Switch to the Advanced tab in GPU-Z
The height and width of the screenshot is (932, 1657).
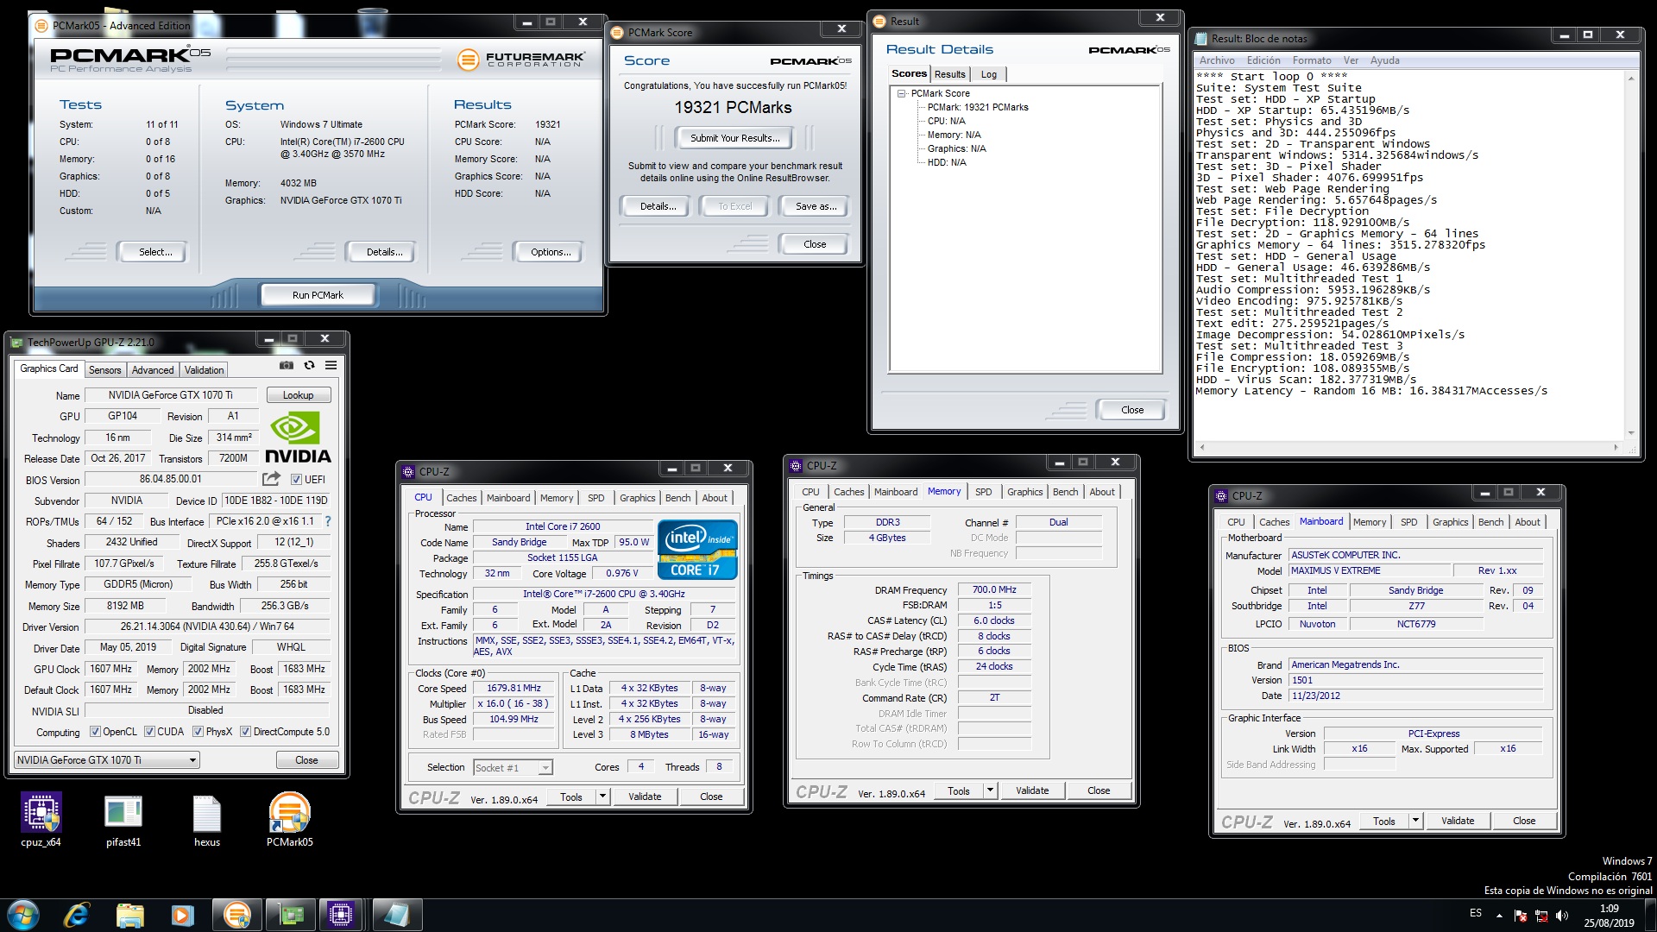click(153, 370)
